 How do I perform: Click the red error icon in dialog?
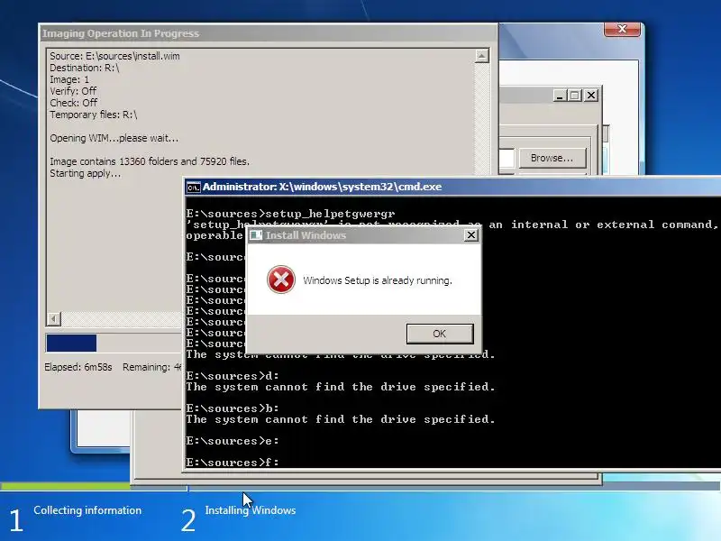(281, 280)
